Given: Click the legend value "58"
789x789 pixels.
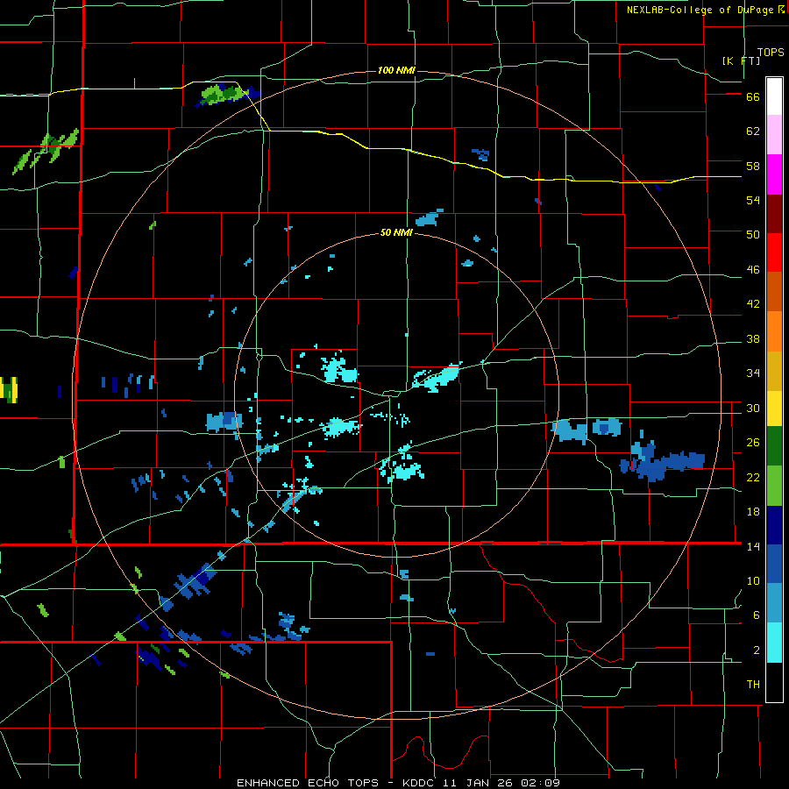Looking at the screenshot, I should pos(753,166).
